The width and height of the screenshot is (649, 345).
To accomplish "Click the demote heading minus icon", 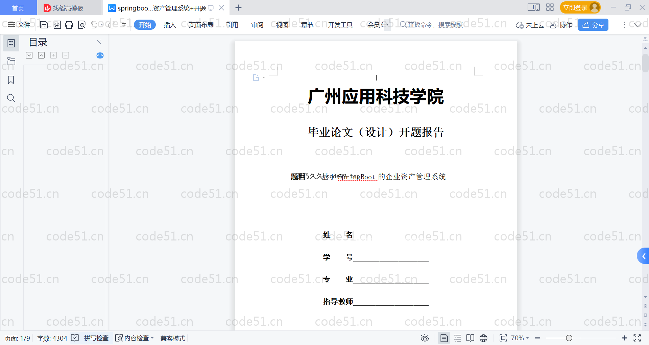I will point(66,55).
